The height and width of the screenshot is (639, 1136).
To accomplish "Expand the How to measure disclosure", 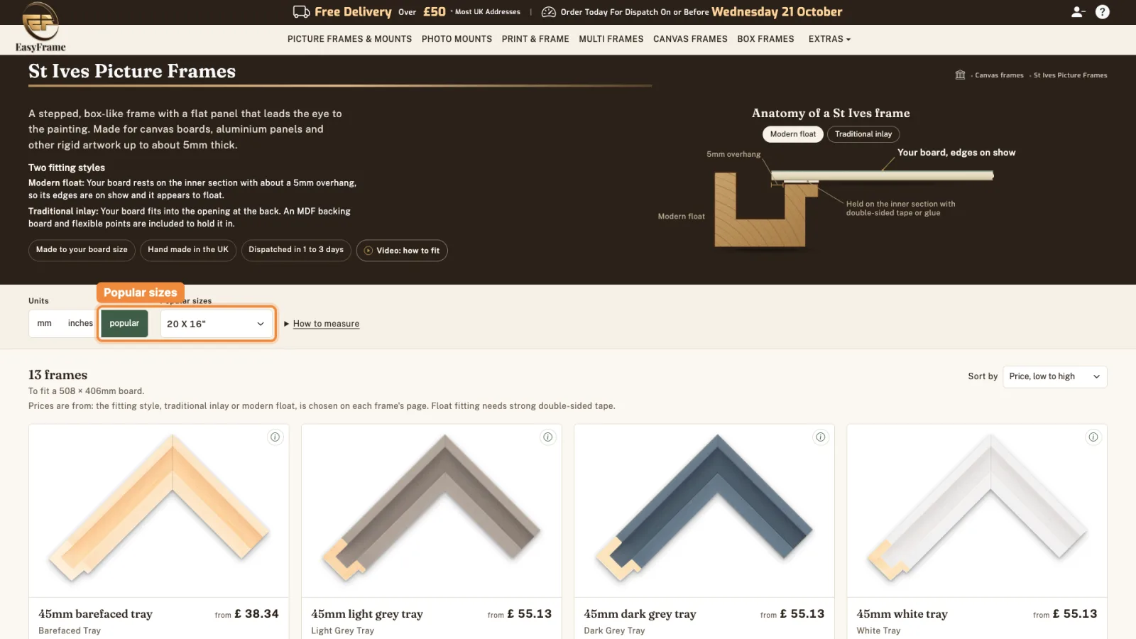I will pos(322,324).
